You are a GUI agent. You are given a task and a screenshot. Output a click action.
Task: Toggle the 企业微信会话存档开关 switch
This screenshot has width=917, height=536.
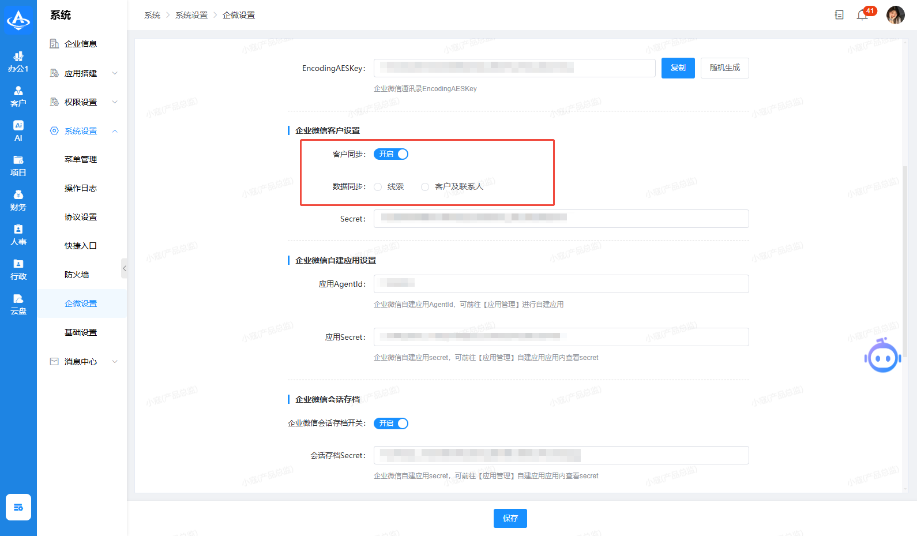(x=391, y=423)
